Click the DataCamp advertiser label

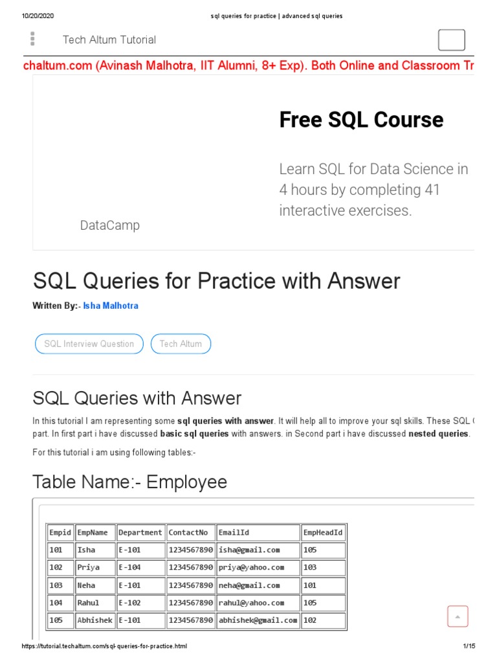(109, 225)
